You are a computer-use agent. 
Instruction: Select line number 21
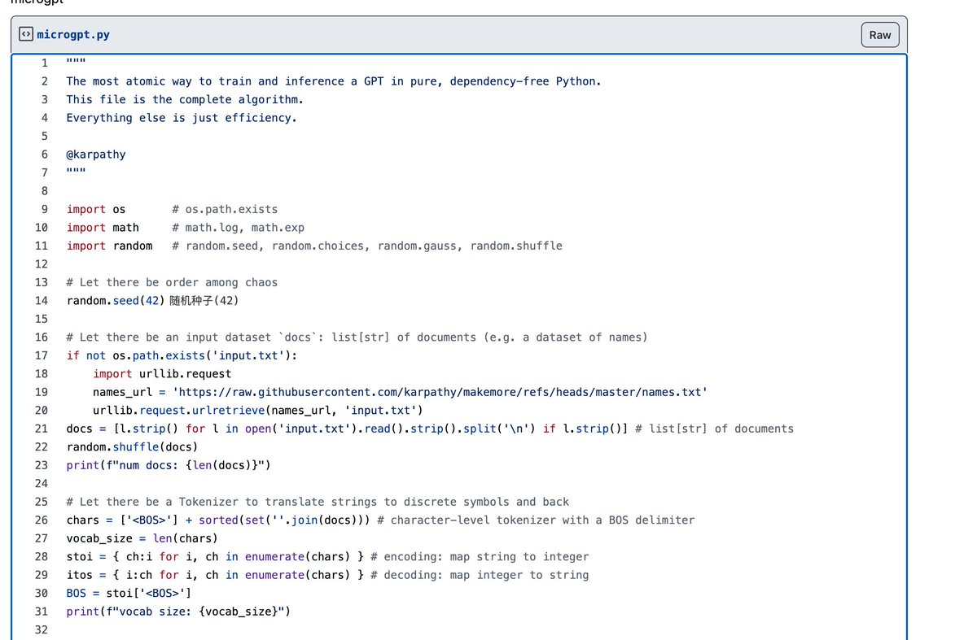(41, 429)
